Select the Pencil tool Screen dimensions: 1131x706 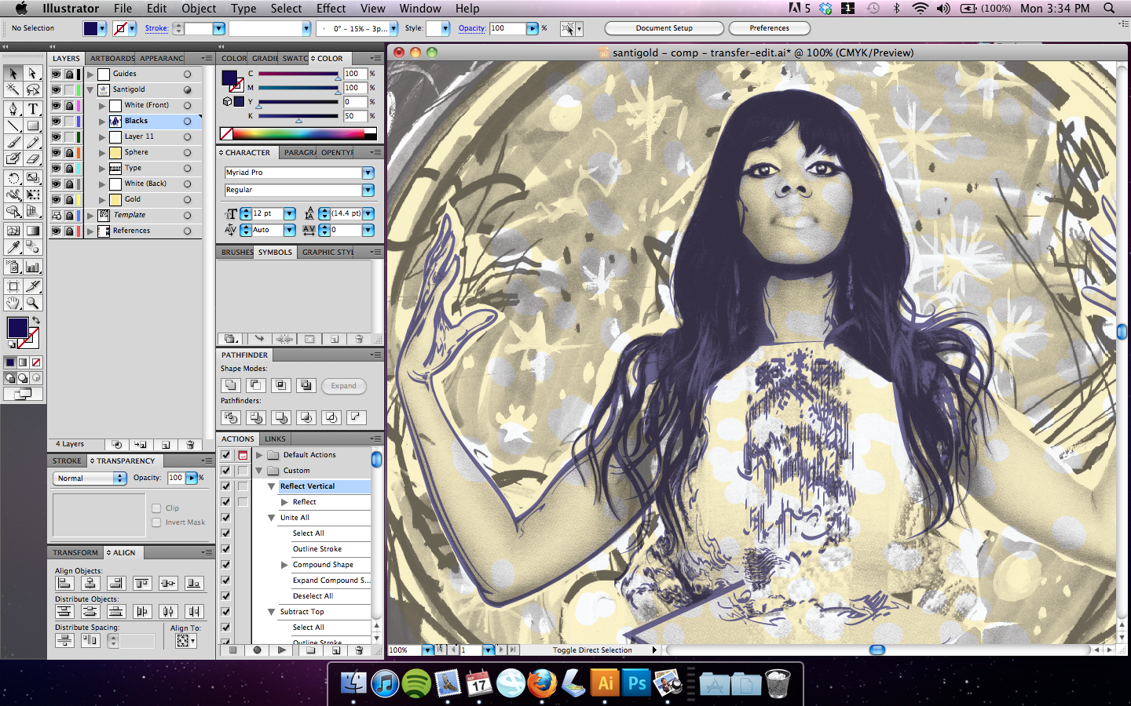click(33, 142)
